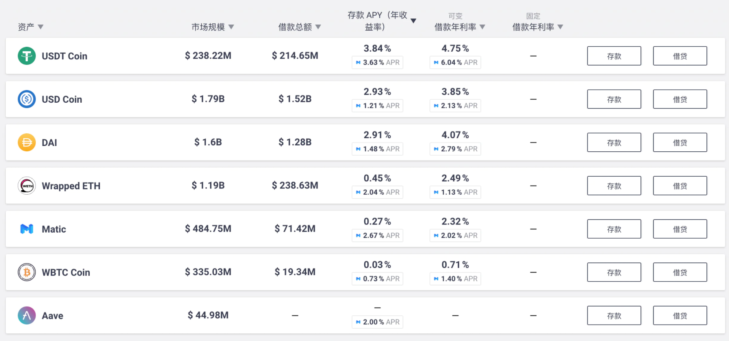Click total borrowed $ 1.28B
This screenshot has height=341, width=729.
pyautogui.click(x=295, y=142)
